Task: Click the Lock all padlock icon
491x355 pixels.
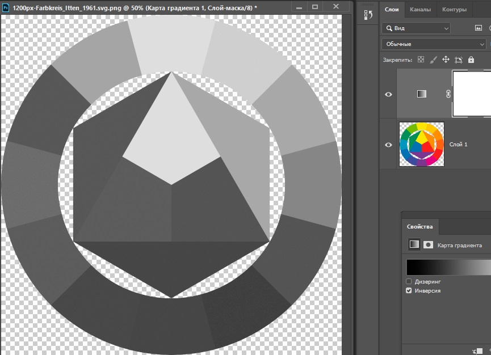Action: [471, 60]
